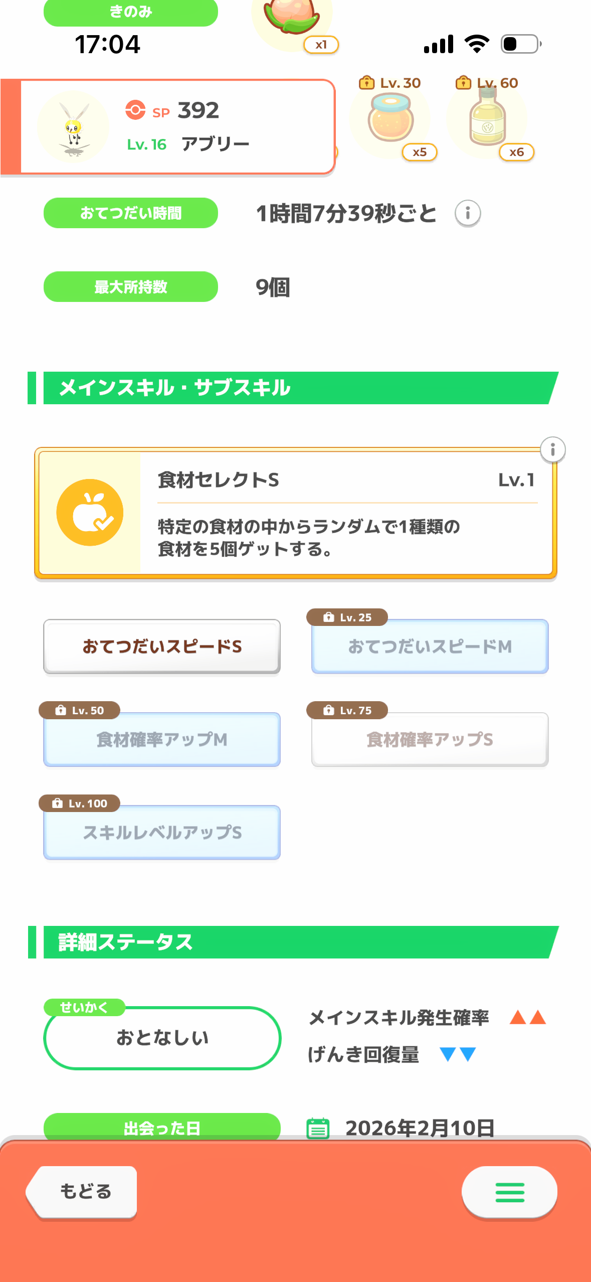Tap the Cutiefly Pokémon portrait icon
The image size is (591, 1282).
pos(74,127)
